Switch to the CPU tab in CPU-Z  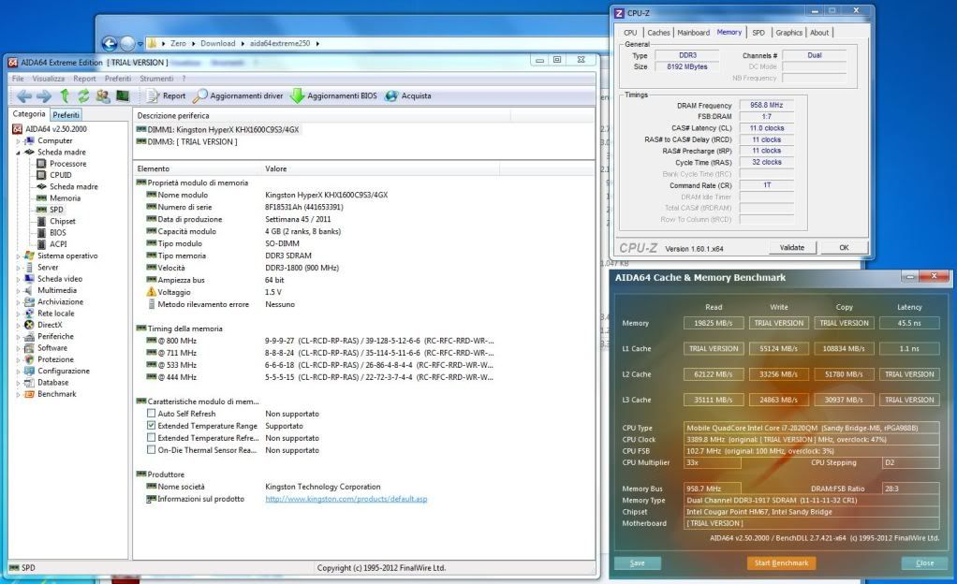click(x=630, y=33)
